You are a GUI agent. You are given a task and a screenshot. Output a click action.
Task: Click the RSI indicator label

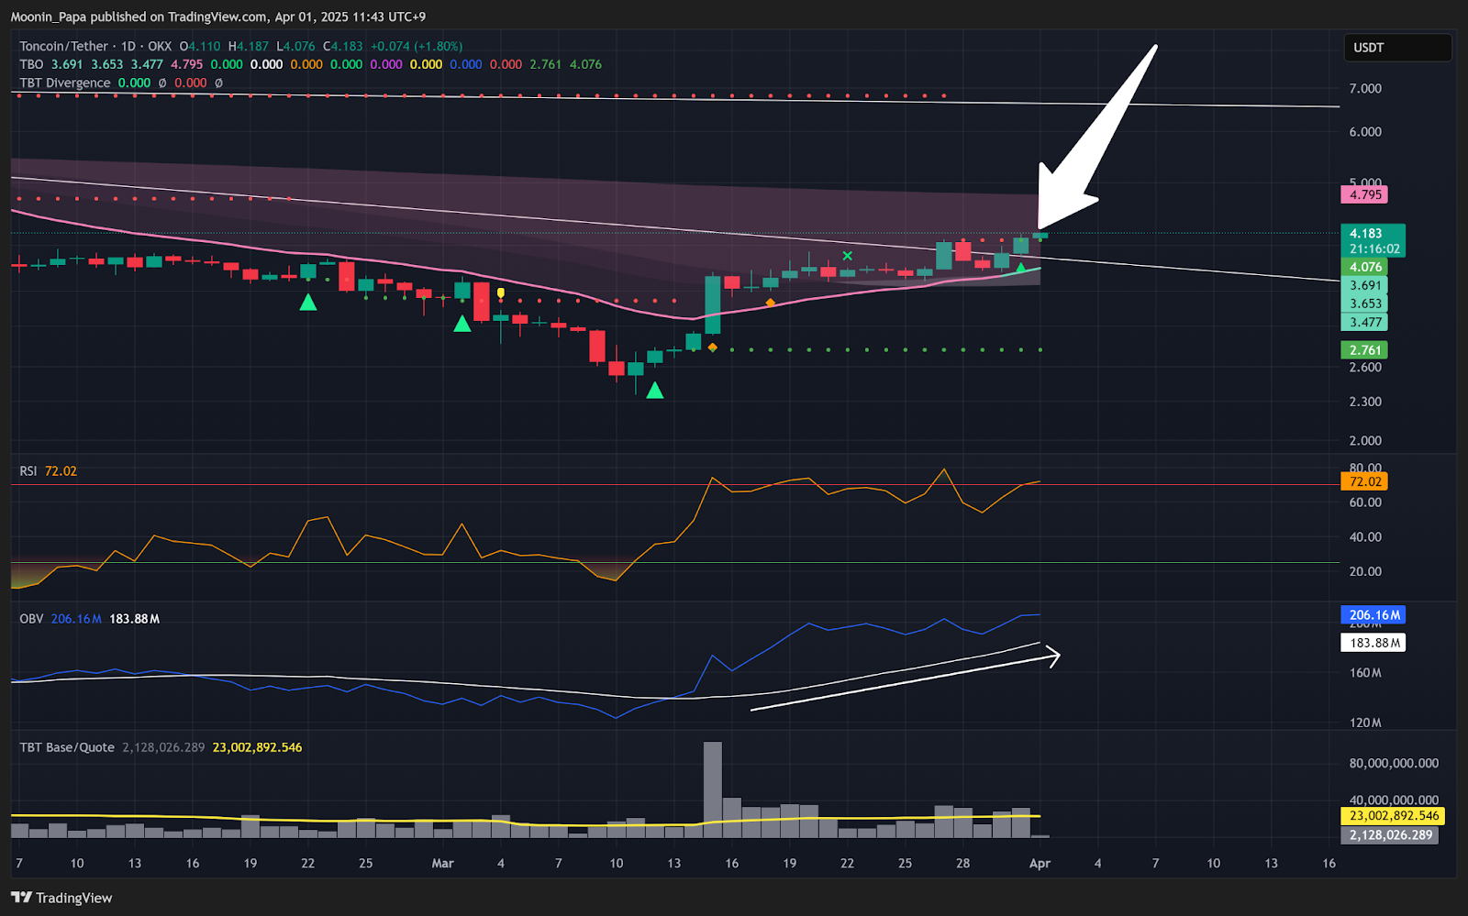coord(28,471)
